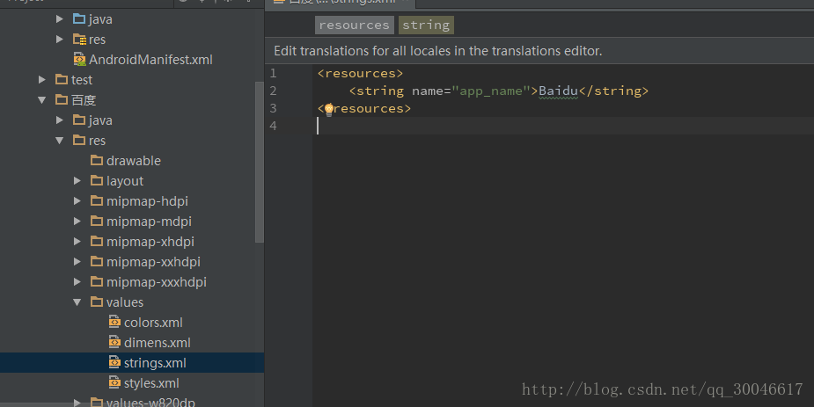Click the project tree vertical scrollbar
The image size is (814, 407).
259,158
